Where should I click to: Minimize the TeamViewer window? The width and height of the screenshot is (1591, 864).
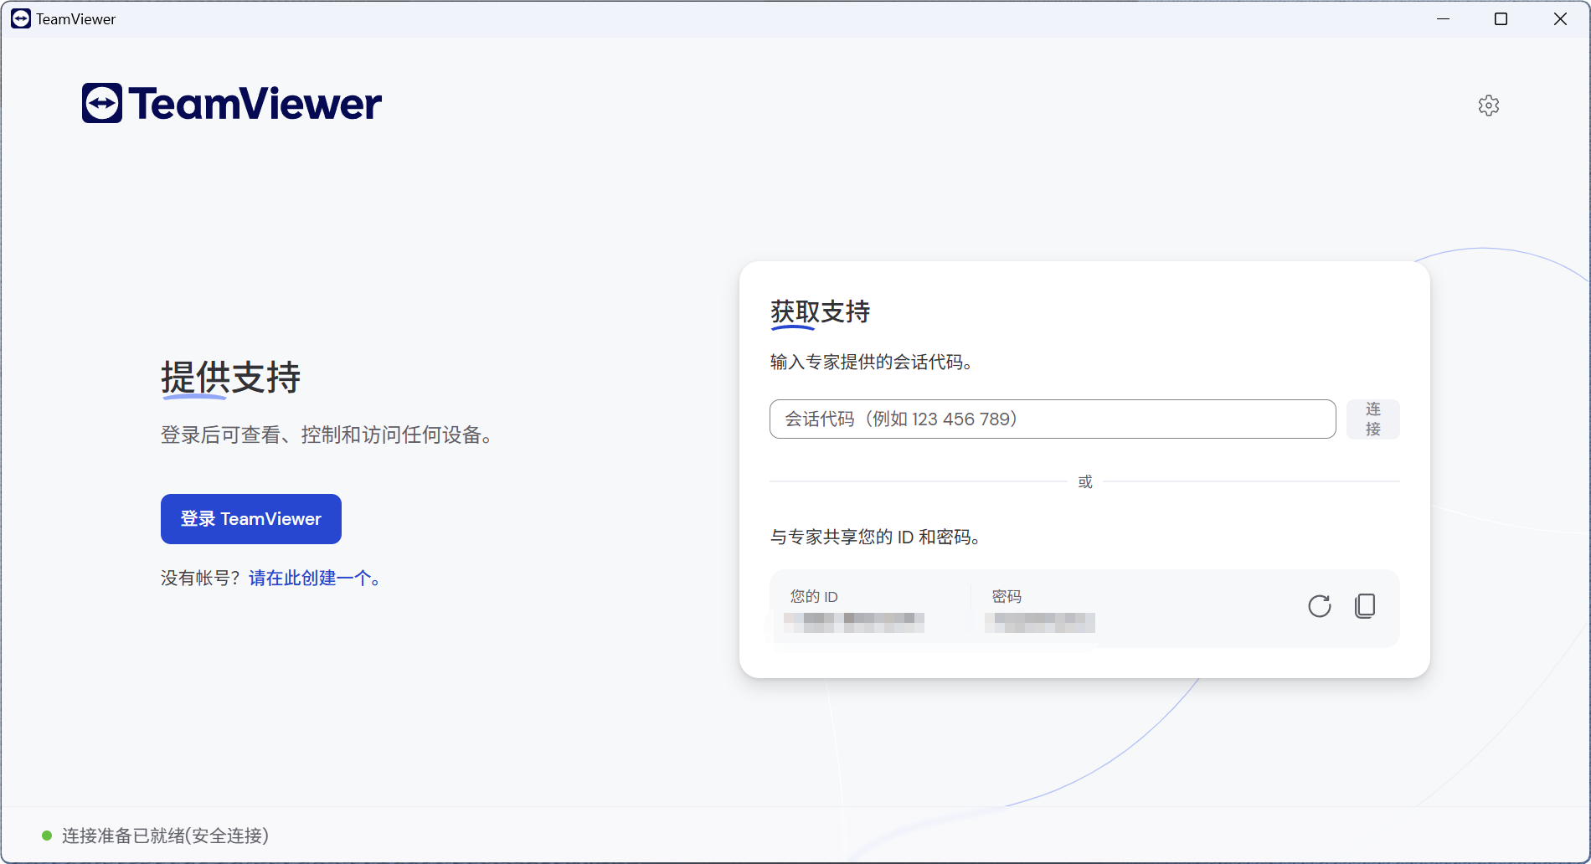(1443, 18)
